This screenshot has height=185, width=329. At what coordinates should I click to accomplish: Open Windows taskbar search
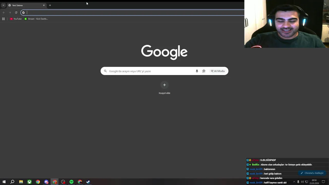[12, 182]
